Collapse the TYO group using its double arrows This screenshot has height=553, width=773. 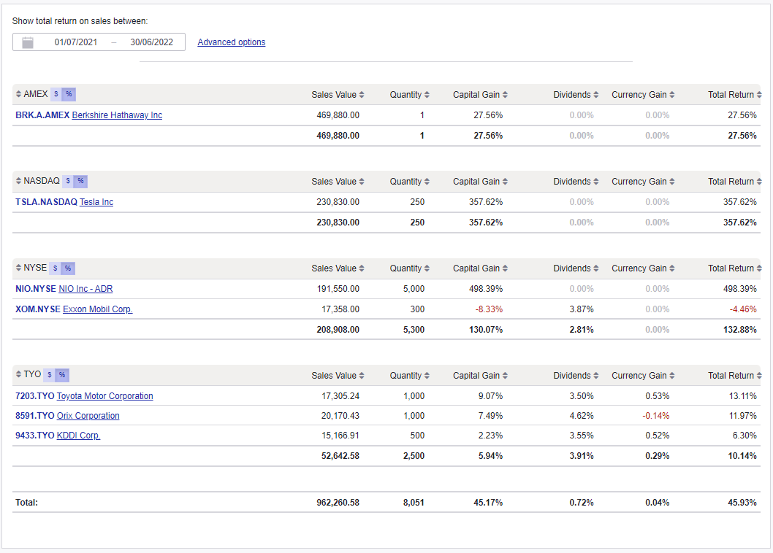click(18, 374)
